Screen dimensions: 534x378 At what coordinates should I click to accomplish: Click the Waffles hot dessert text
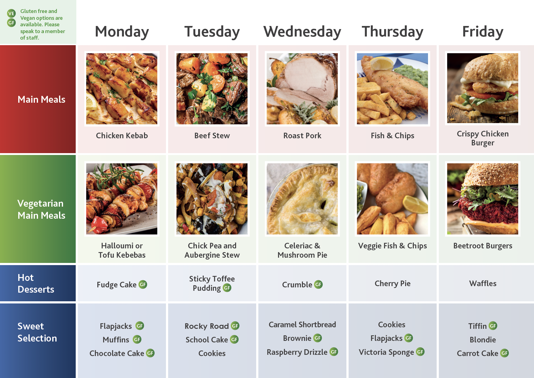coord(483,283)
